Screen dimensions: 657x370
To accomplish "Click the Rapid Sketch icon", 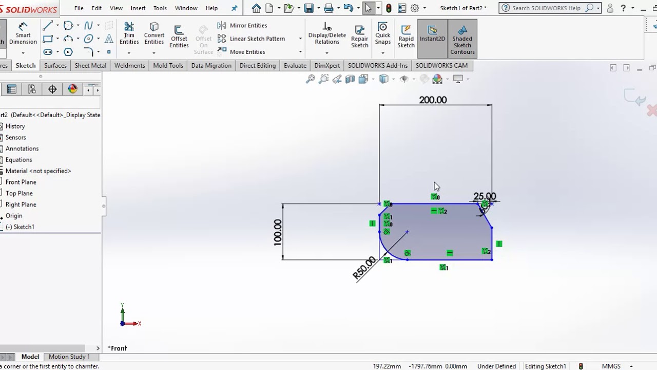I will tap(406, 37).
